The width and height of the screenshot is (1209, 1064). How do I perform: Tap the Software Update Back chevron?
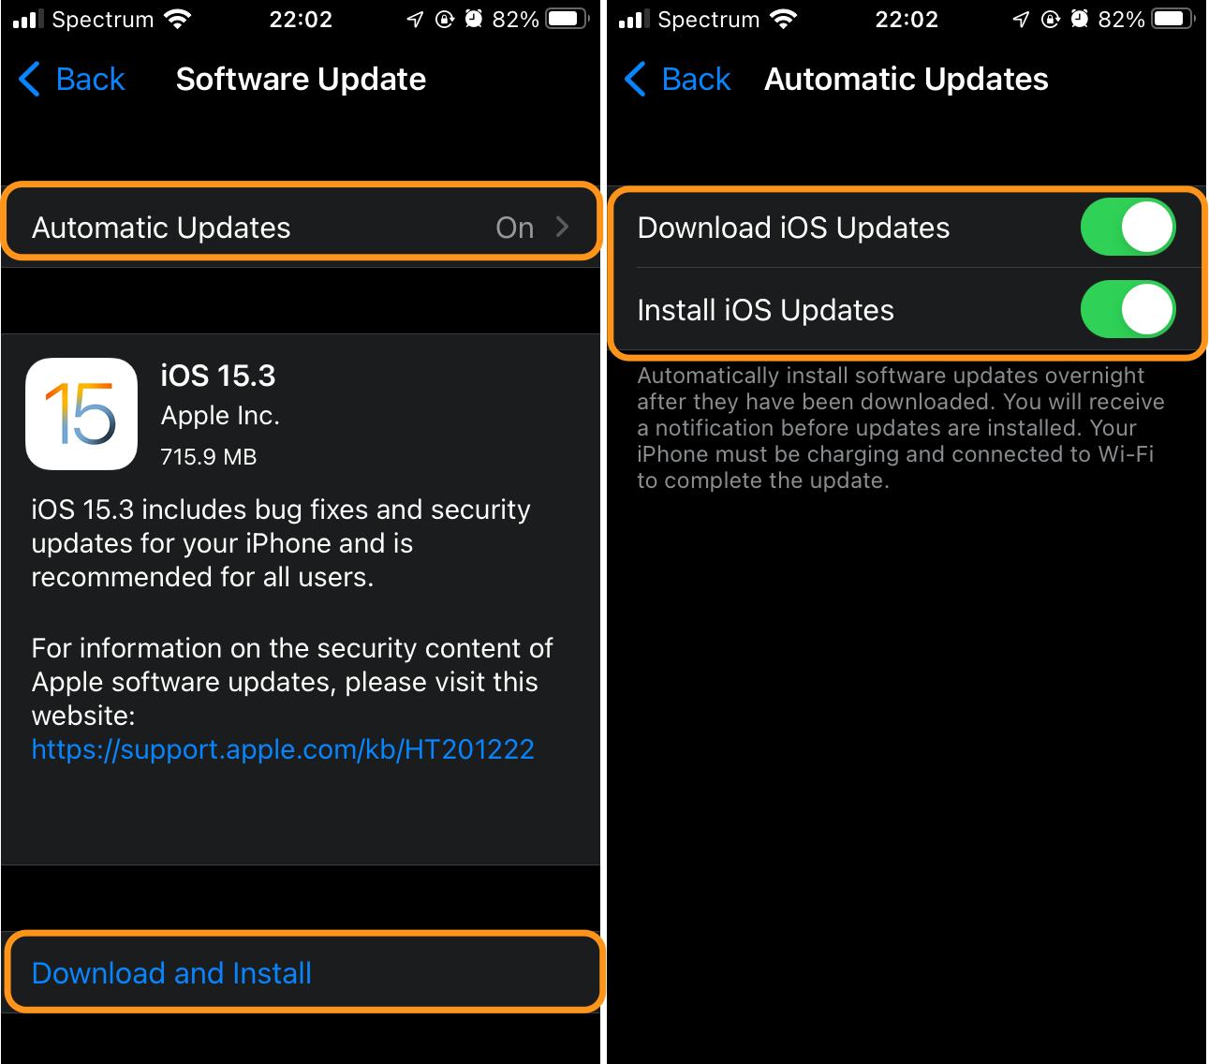point(29,80)
